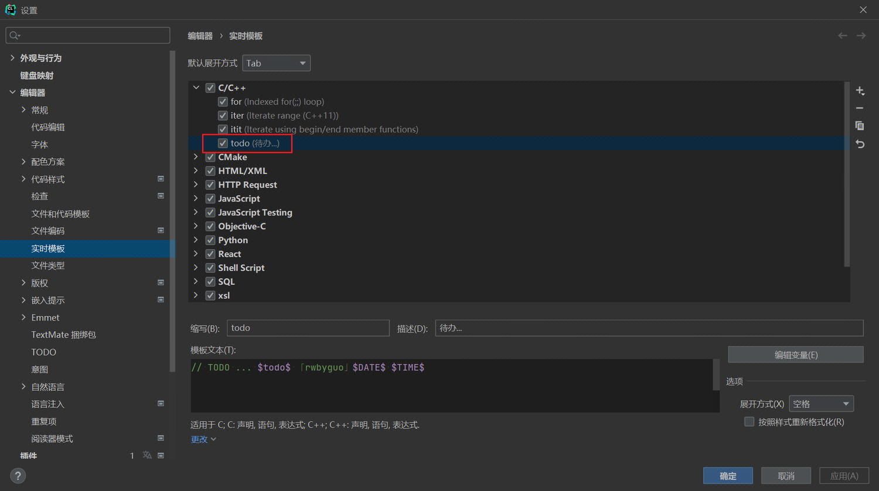
Task: Open 键盘映射 settings page
Action: click(37, 76)
